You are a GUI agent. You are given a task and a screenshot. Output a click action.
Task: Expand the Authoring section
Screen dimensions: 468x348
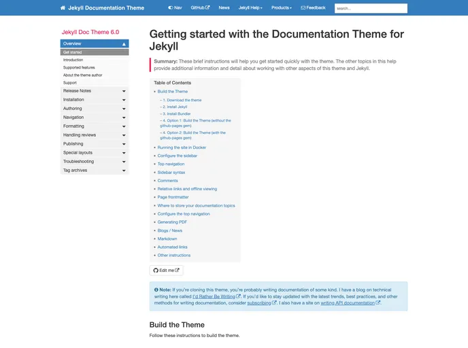(95, 109)
